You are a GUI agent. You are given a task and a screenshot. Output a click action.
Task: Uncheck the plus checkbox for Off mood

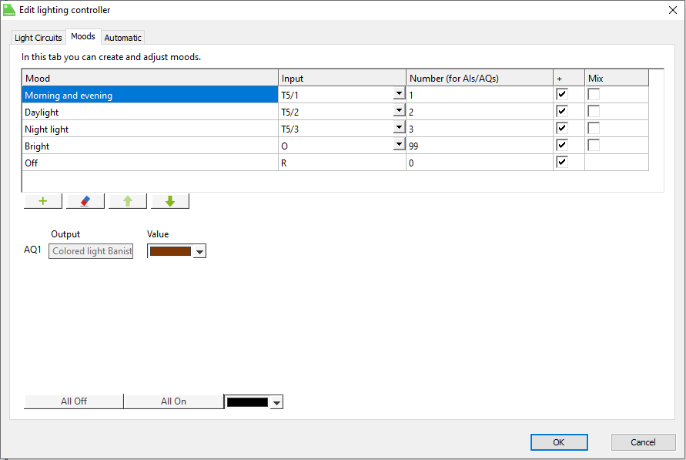[x=562, y=162]
